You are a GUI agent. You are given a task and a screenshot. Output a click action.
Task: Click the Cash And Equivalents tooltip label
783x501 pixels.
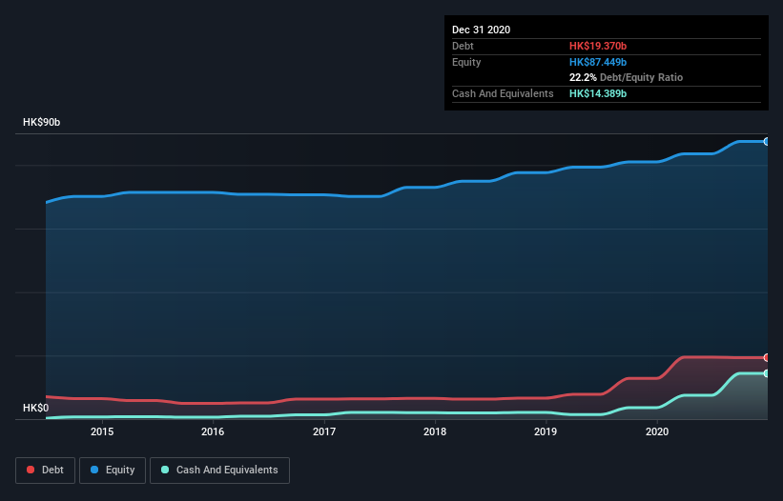503,93
